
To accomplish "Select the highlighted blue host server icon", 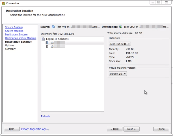I will pos(47,43).
